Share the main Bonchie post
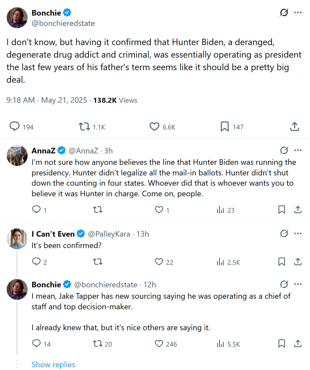 [295, 127]
